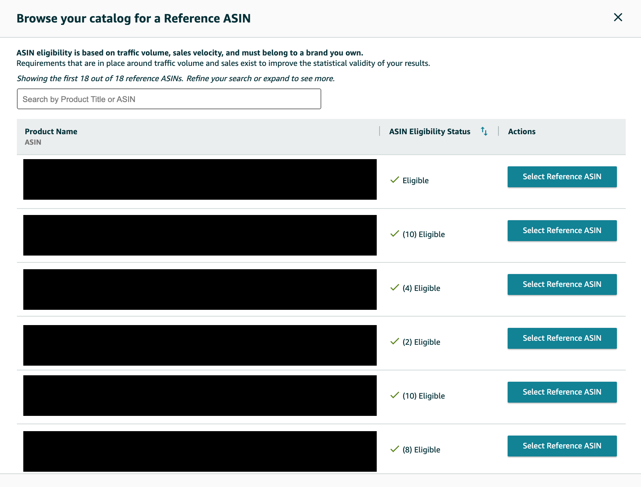
Task: Click the Actions column header
Action: (521, 132)
